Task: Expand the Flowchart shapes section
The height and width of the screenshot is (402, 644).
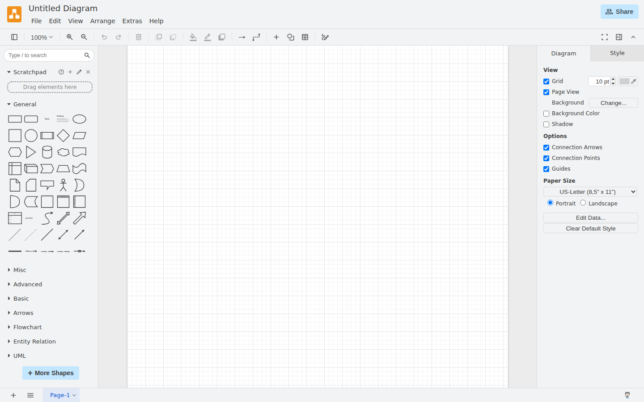Action: pyautogui.click(x=28, y=327)
